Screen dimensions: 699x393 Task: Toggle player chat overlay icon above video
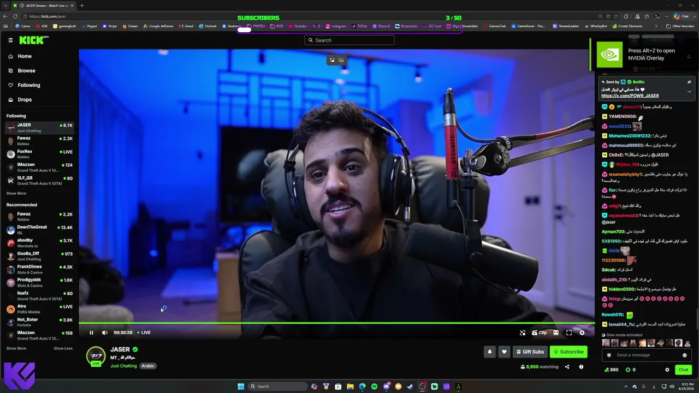341,60
